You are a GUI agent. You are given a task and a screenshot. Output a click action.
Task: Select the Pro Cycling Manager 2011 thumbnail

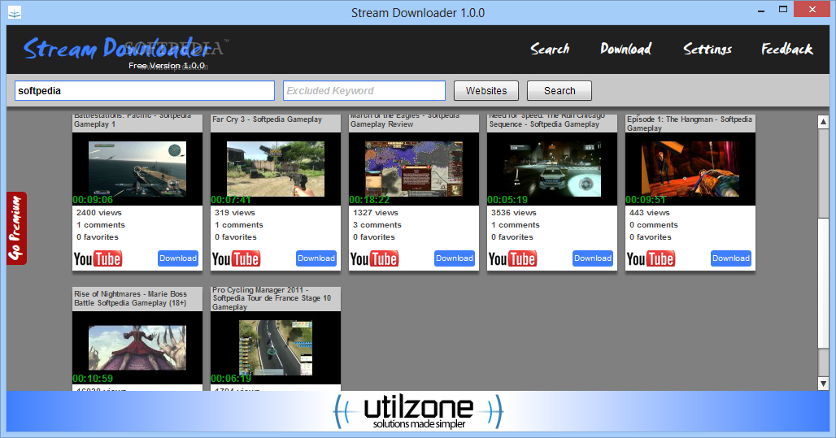tap(276, 348)
